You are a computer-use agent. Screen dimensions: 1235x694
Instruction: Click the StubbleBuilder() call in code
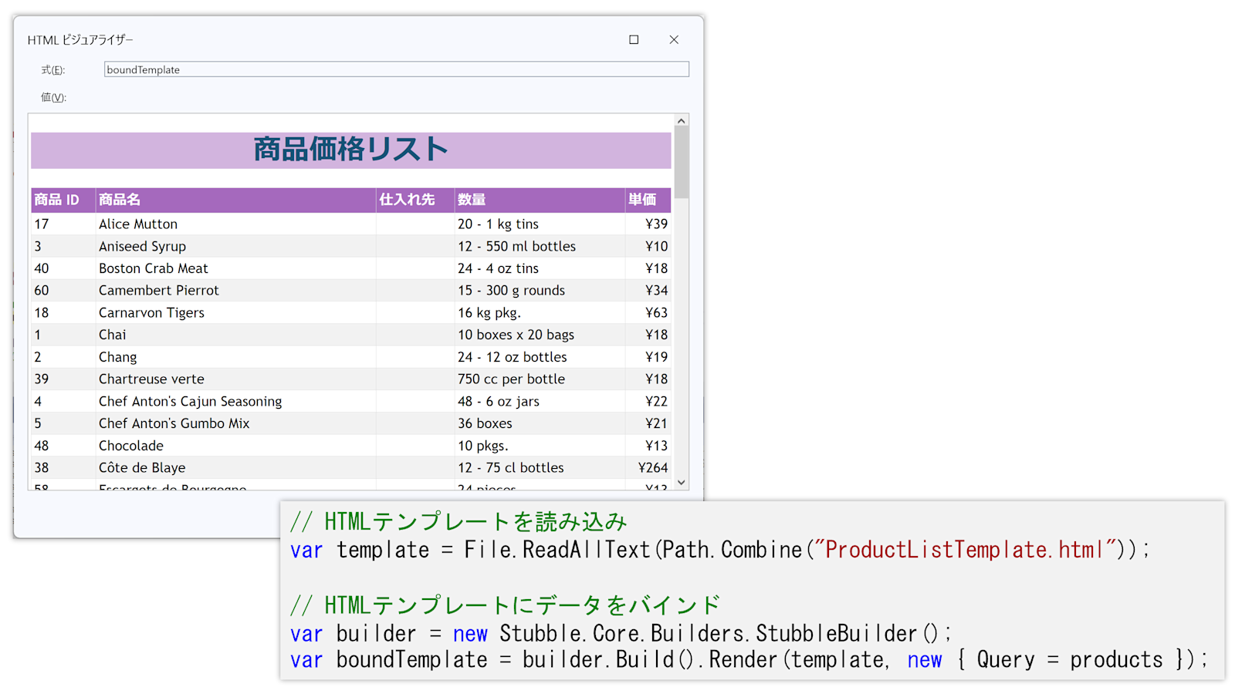(x=847, y=633)
